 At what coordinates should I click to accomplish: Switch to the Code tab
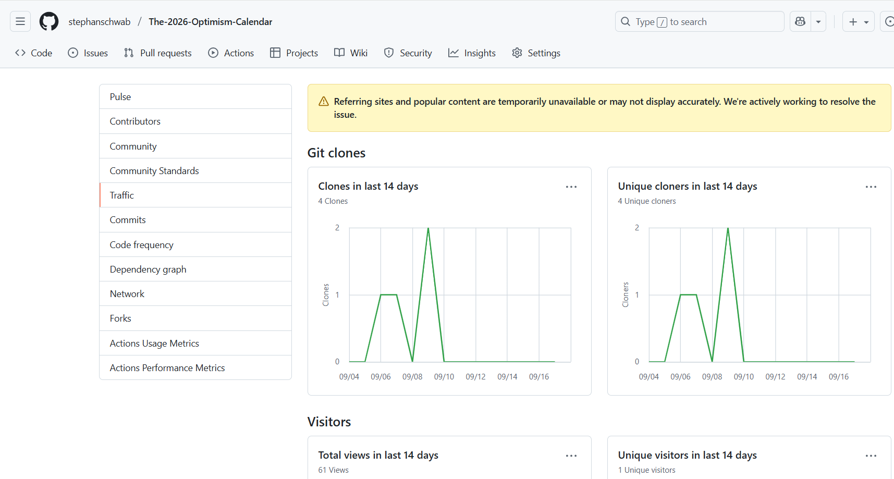[34, 53]
